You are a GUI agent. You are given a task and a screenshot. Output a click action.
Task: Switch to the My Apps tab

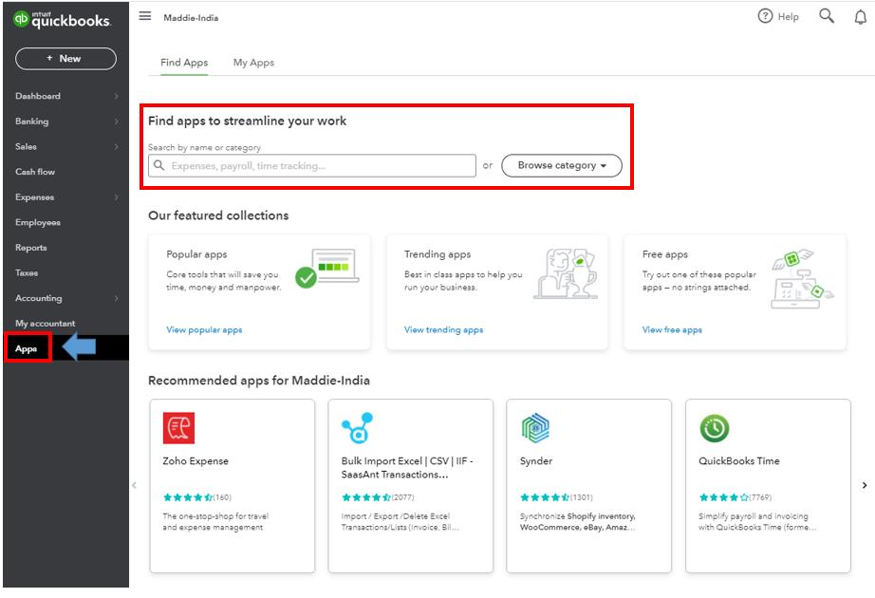253,63
